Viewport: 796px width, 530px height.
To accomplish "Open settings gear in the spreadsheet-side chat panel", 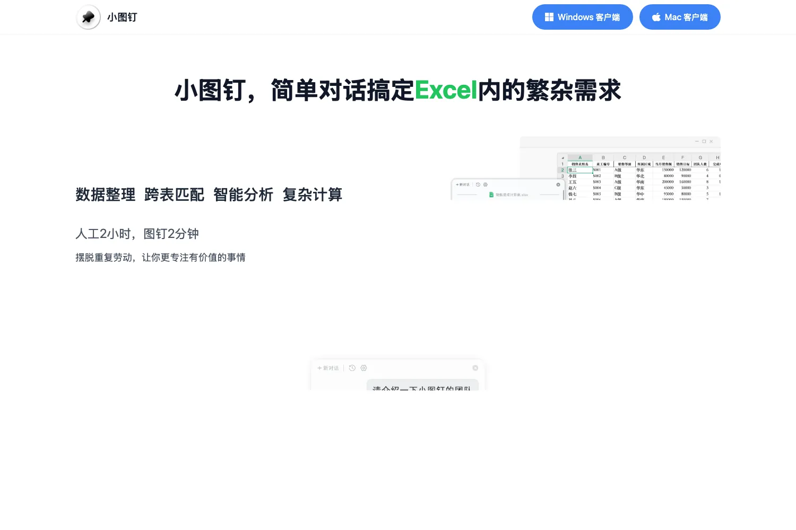I will (x=486, y=184).
